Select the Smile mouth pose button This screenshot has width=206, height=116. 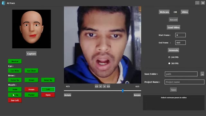tap(15, 89)
